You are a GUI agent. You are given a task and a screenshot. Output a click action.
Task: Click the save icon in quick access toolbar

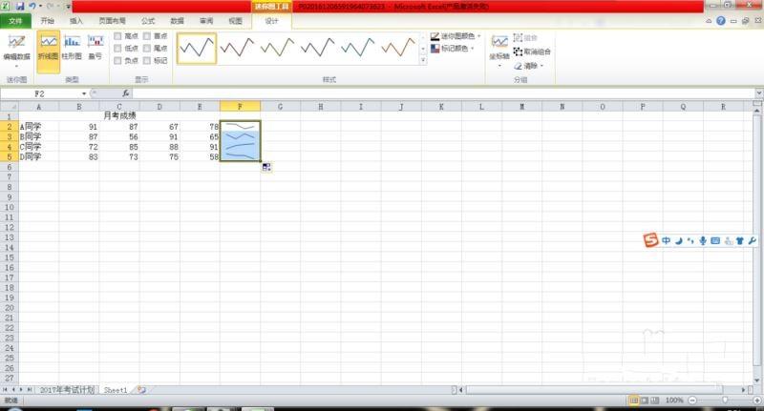point(19,6)
